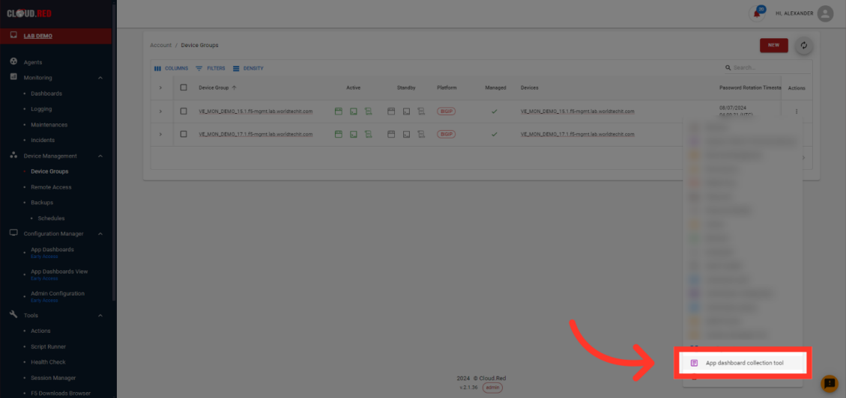This screenshot has width=846, height=398.
Task: Open the Filters panel
Action: (211, 68)
